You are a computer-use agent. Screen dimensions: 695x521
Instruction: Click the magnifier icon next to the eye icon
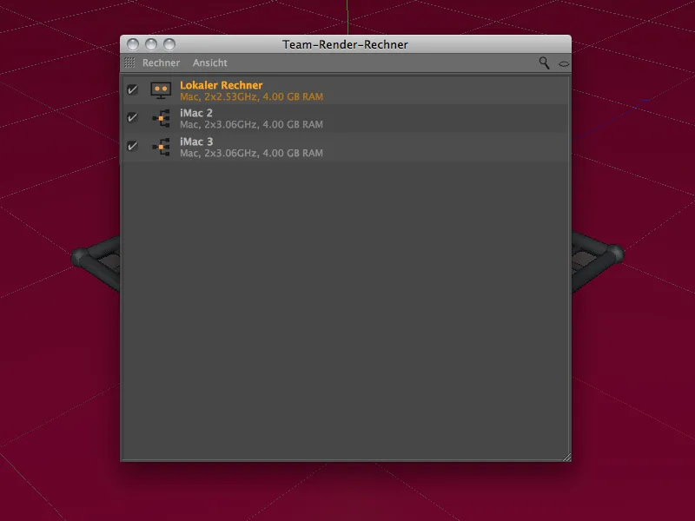[544, 63]
